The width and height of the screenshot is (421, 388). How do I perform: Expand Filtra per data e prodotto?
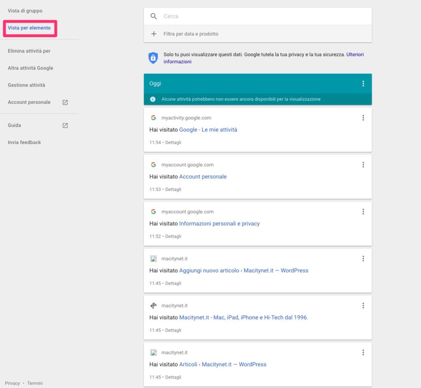click(x=191, y=34)
